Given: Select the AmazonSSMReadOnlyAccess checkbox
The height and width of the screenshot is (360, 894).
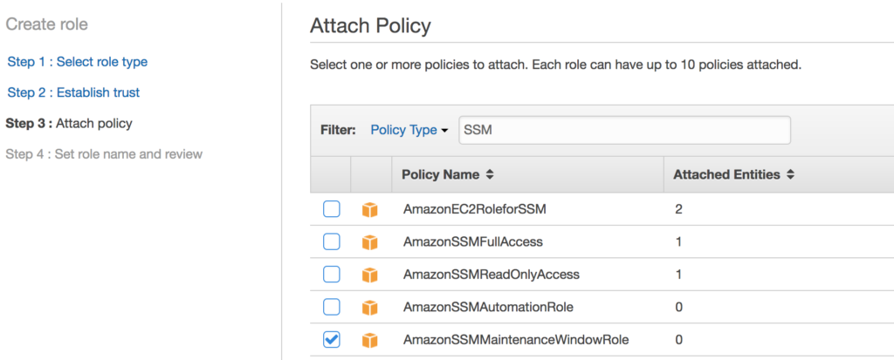Looking at the screenshot, I should point(332,275).
